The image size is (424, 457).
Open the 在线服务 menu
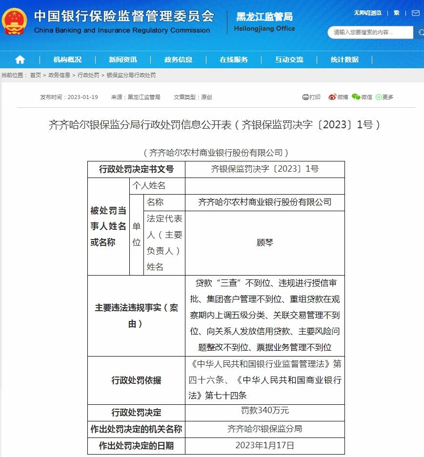pyautogui.click(x=233, y=60)
